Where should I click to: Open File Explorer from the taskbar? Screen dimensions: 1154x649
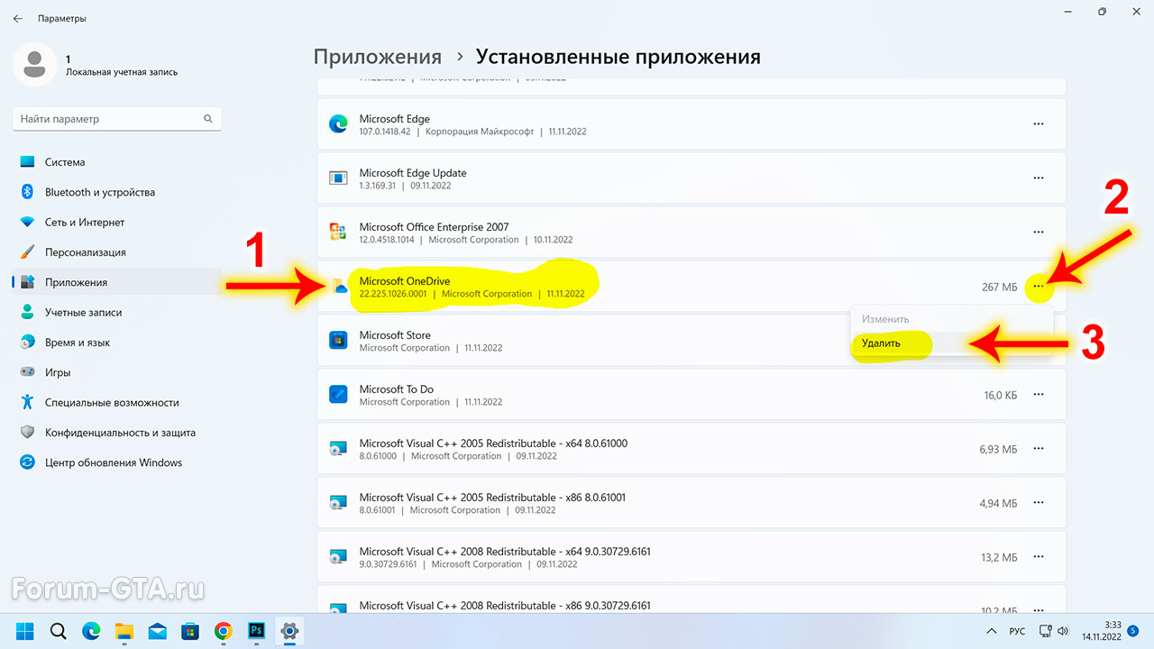click(x=124, y=630)
